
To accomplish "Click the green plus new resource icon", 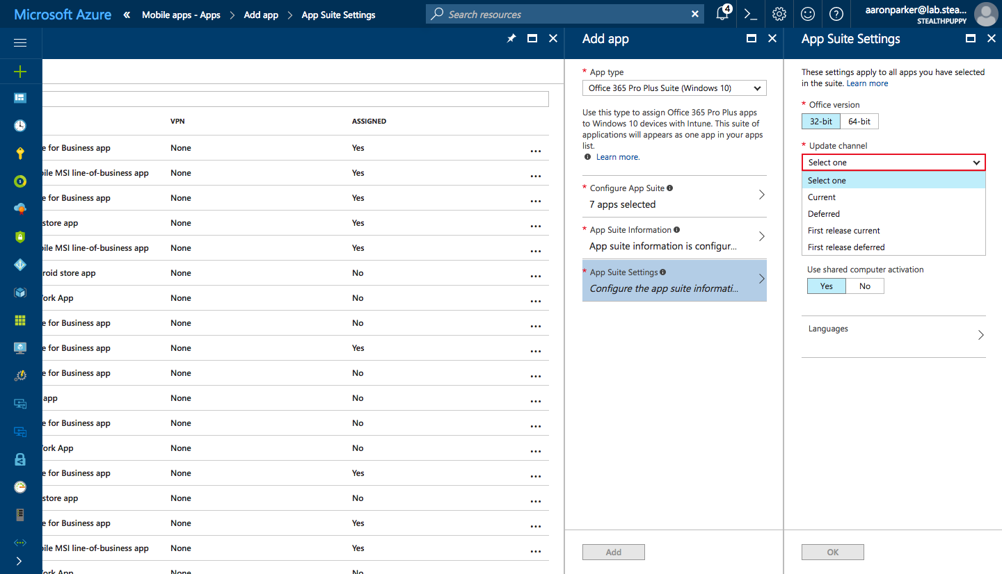I will click(x=20, y=71).
